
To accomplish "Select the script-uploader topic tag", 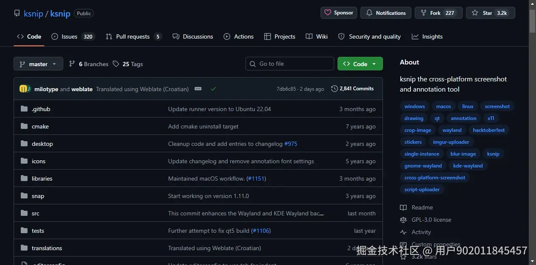I will (x=422, y=190).
